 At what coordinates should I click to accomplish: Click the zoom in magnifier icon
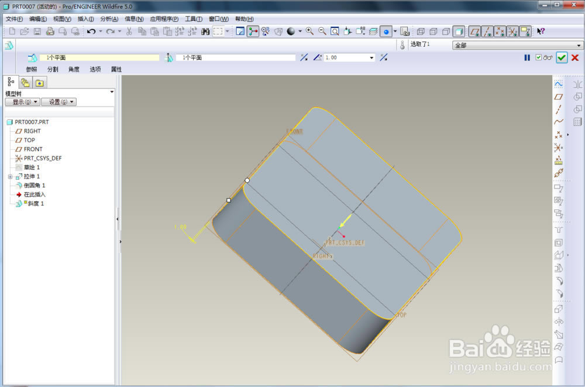[x=309, y=32]
